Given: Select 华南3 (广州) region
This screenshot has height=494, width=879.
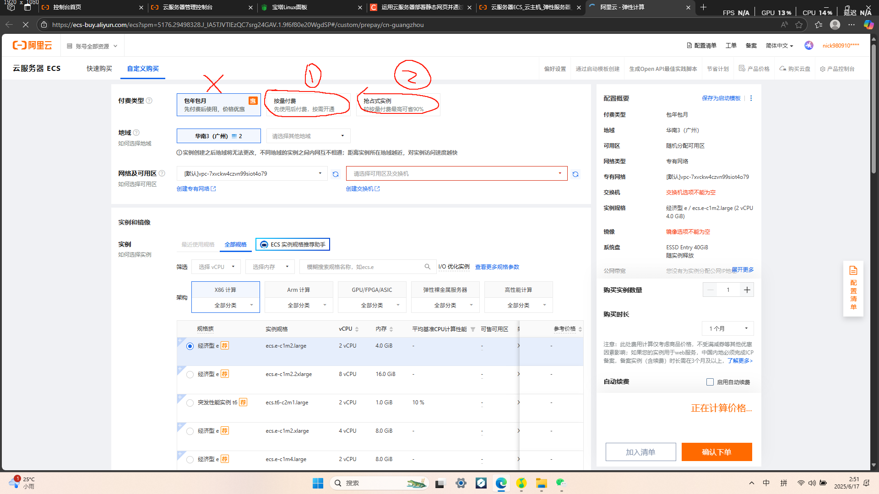Looking at the screenshot, I should point(219,136).
